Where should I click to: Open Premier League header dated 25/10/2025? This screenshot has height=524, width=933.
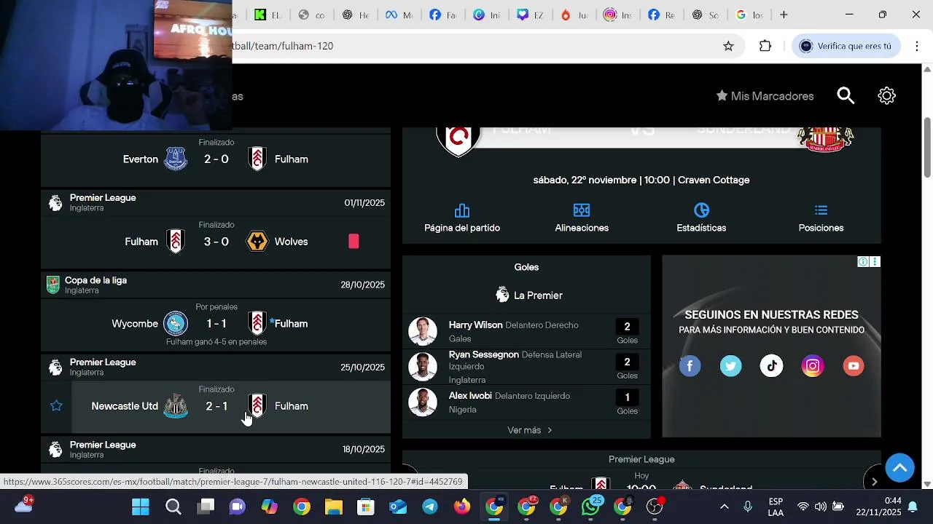pyautogui.click(x=216, y=367)
